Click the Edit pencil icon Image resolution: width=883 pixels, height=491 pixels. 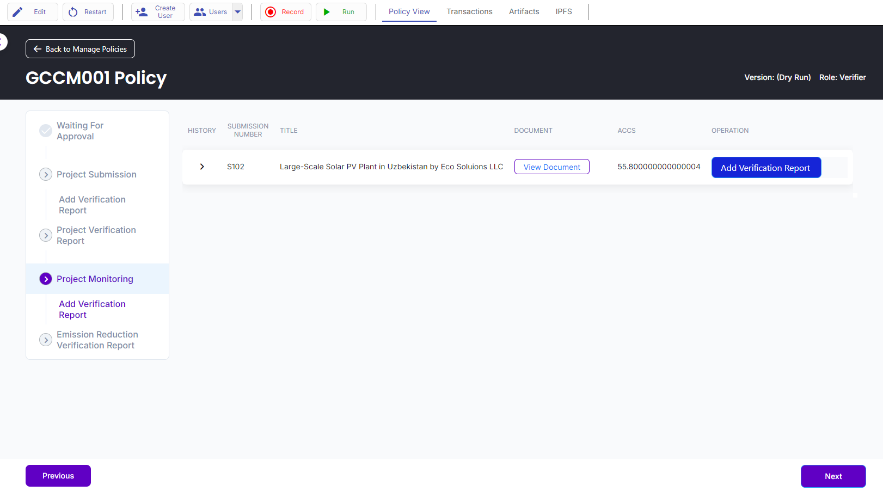(18, 12)
